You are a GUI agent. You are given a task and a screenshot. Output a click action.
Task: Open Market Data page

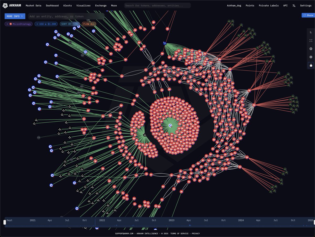click(x=33, y=6)
